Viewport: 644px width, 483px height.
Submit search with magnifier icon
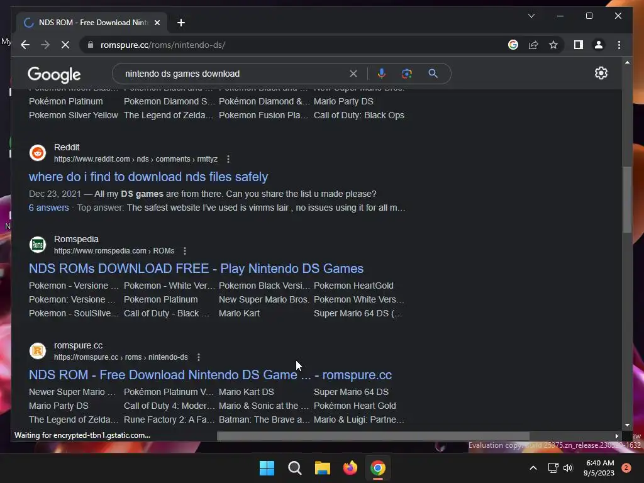433,74
